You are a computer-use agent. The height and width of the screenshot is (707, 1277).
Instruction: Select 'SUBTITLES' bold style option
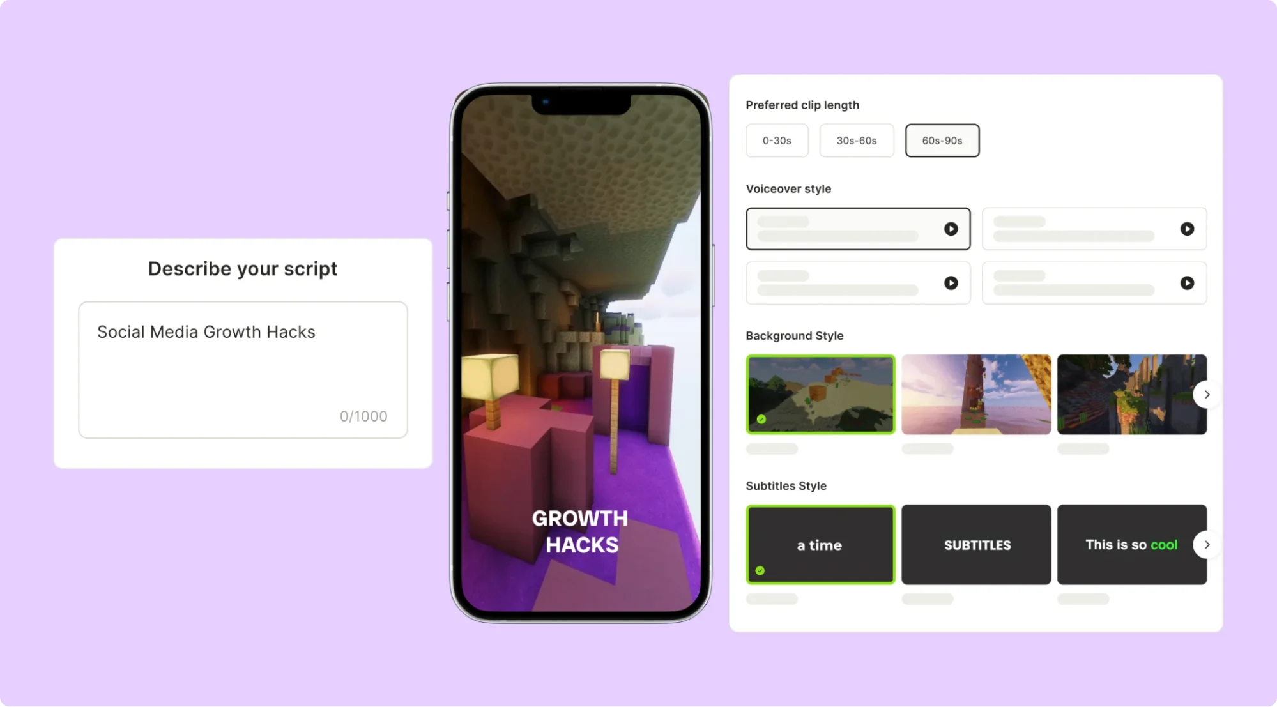pos(976,544)
